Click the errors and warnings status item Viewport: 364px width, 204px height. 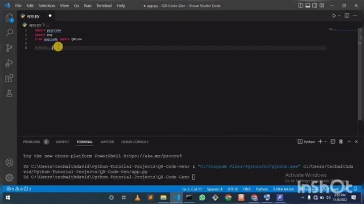click(19, 189)
